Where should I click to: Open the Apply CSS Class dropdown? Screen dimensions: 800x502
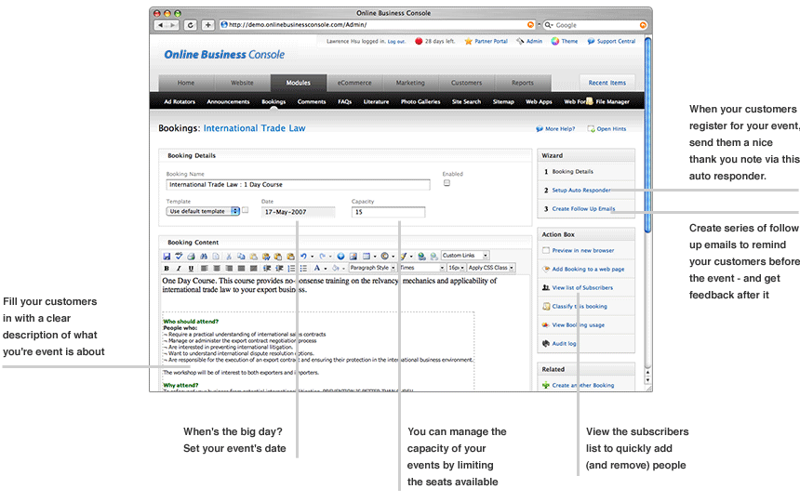coord(491,268)
